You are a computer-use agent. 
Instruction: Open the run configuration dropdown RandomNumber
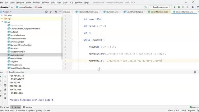[x=160, y=7]
